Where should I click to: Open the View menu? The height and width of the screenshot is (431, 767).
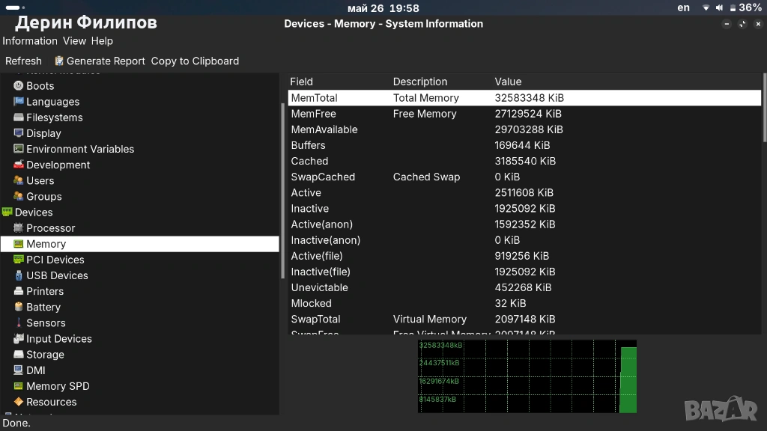(74, 41)
